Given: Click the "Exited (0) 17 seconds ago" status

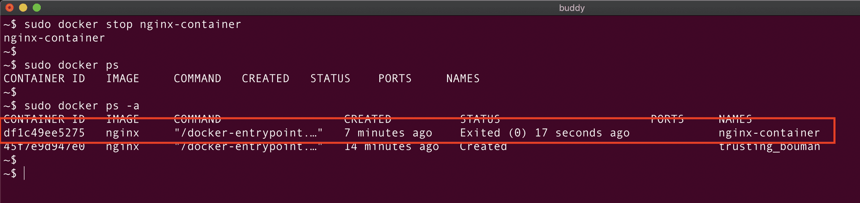Looking at the screenshot, I should tap(544, 133).
